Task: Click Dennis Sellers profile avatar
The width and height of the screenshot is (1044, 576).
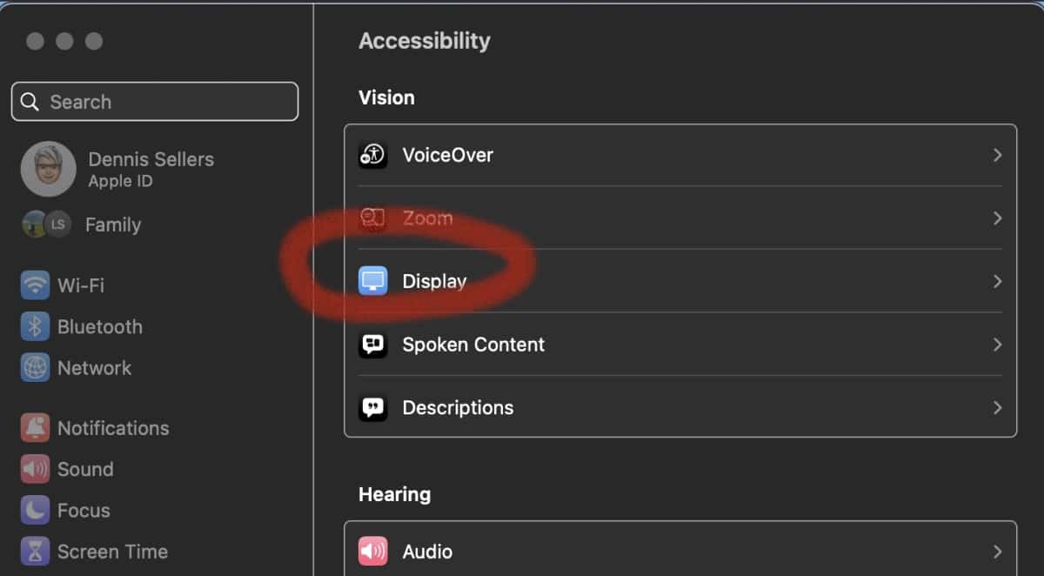Action: (x=48, y=169)
